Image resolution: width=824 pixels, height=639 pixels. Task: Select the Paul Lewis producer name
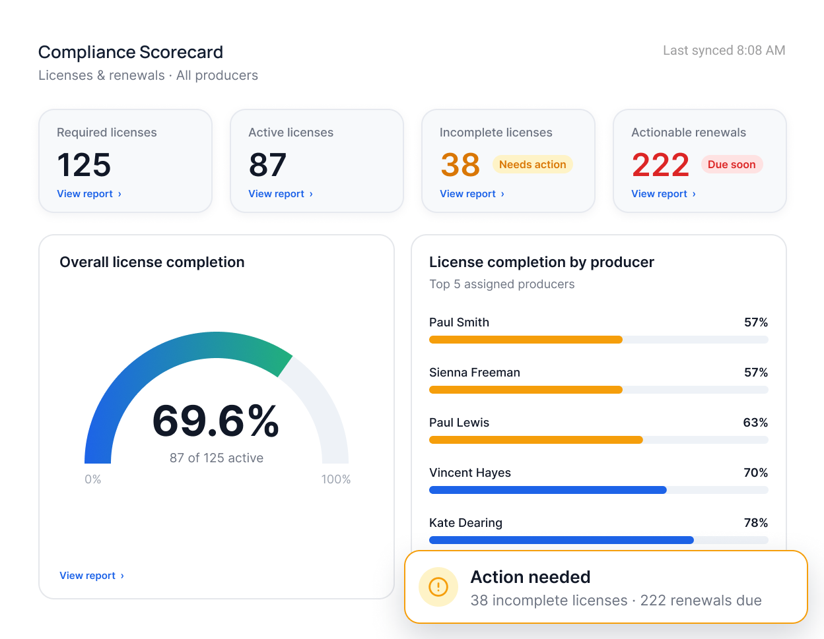point(459,423)
